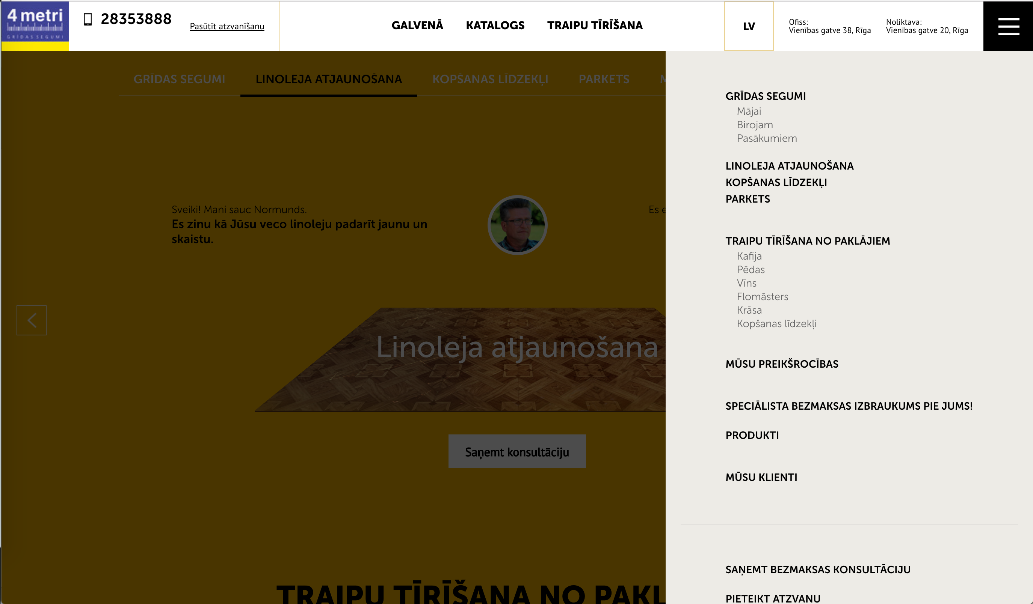Click the Saņemt konsultāciju button
The image size is (1033, 604).
(x=517, y=451)
